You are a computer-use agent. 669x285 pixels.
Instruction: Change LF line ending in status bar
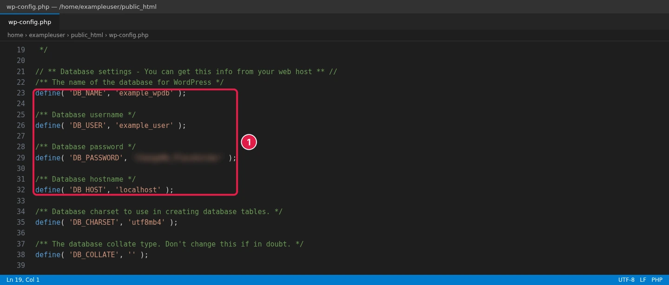click(x=643, y=280)
